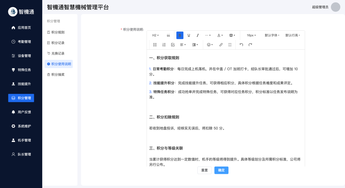
Task: Click the clock icon beside 考勤管理
Action: coord(13,42)
